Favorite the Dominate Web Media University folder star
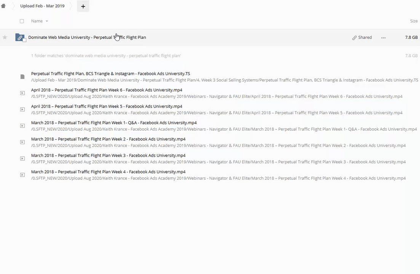This screenshot has height=274, width=420. [5, 37]
